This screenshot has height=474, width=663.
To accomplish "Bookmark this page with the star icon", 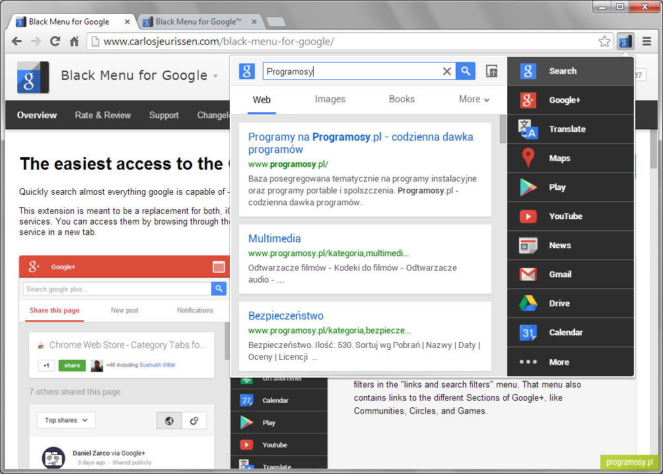I will point(605,42).
